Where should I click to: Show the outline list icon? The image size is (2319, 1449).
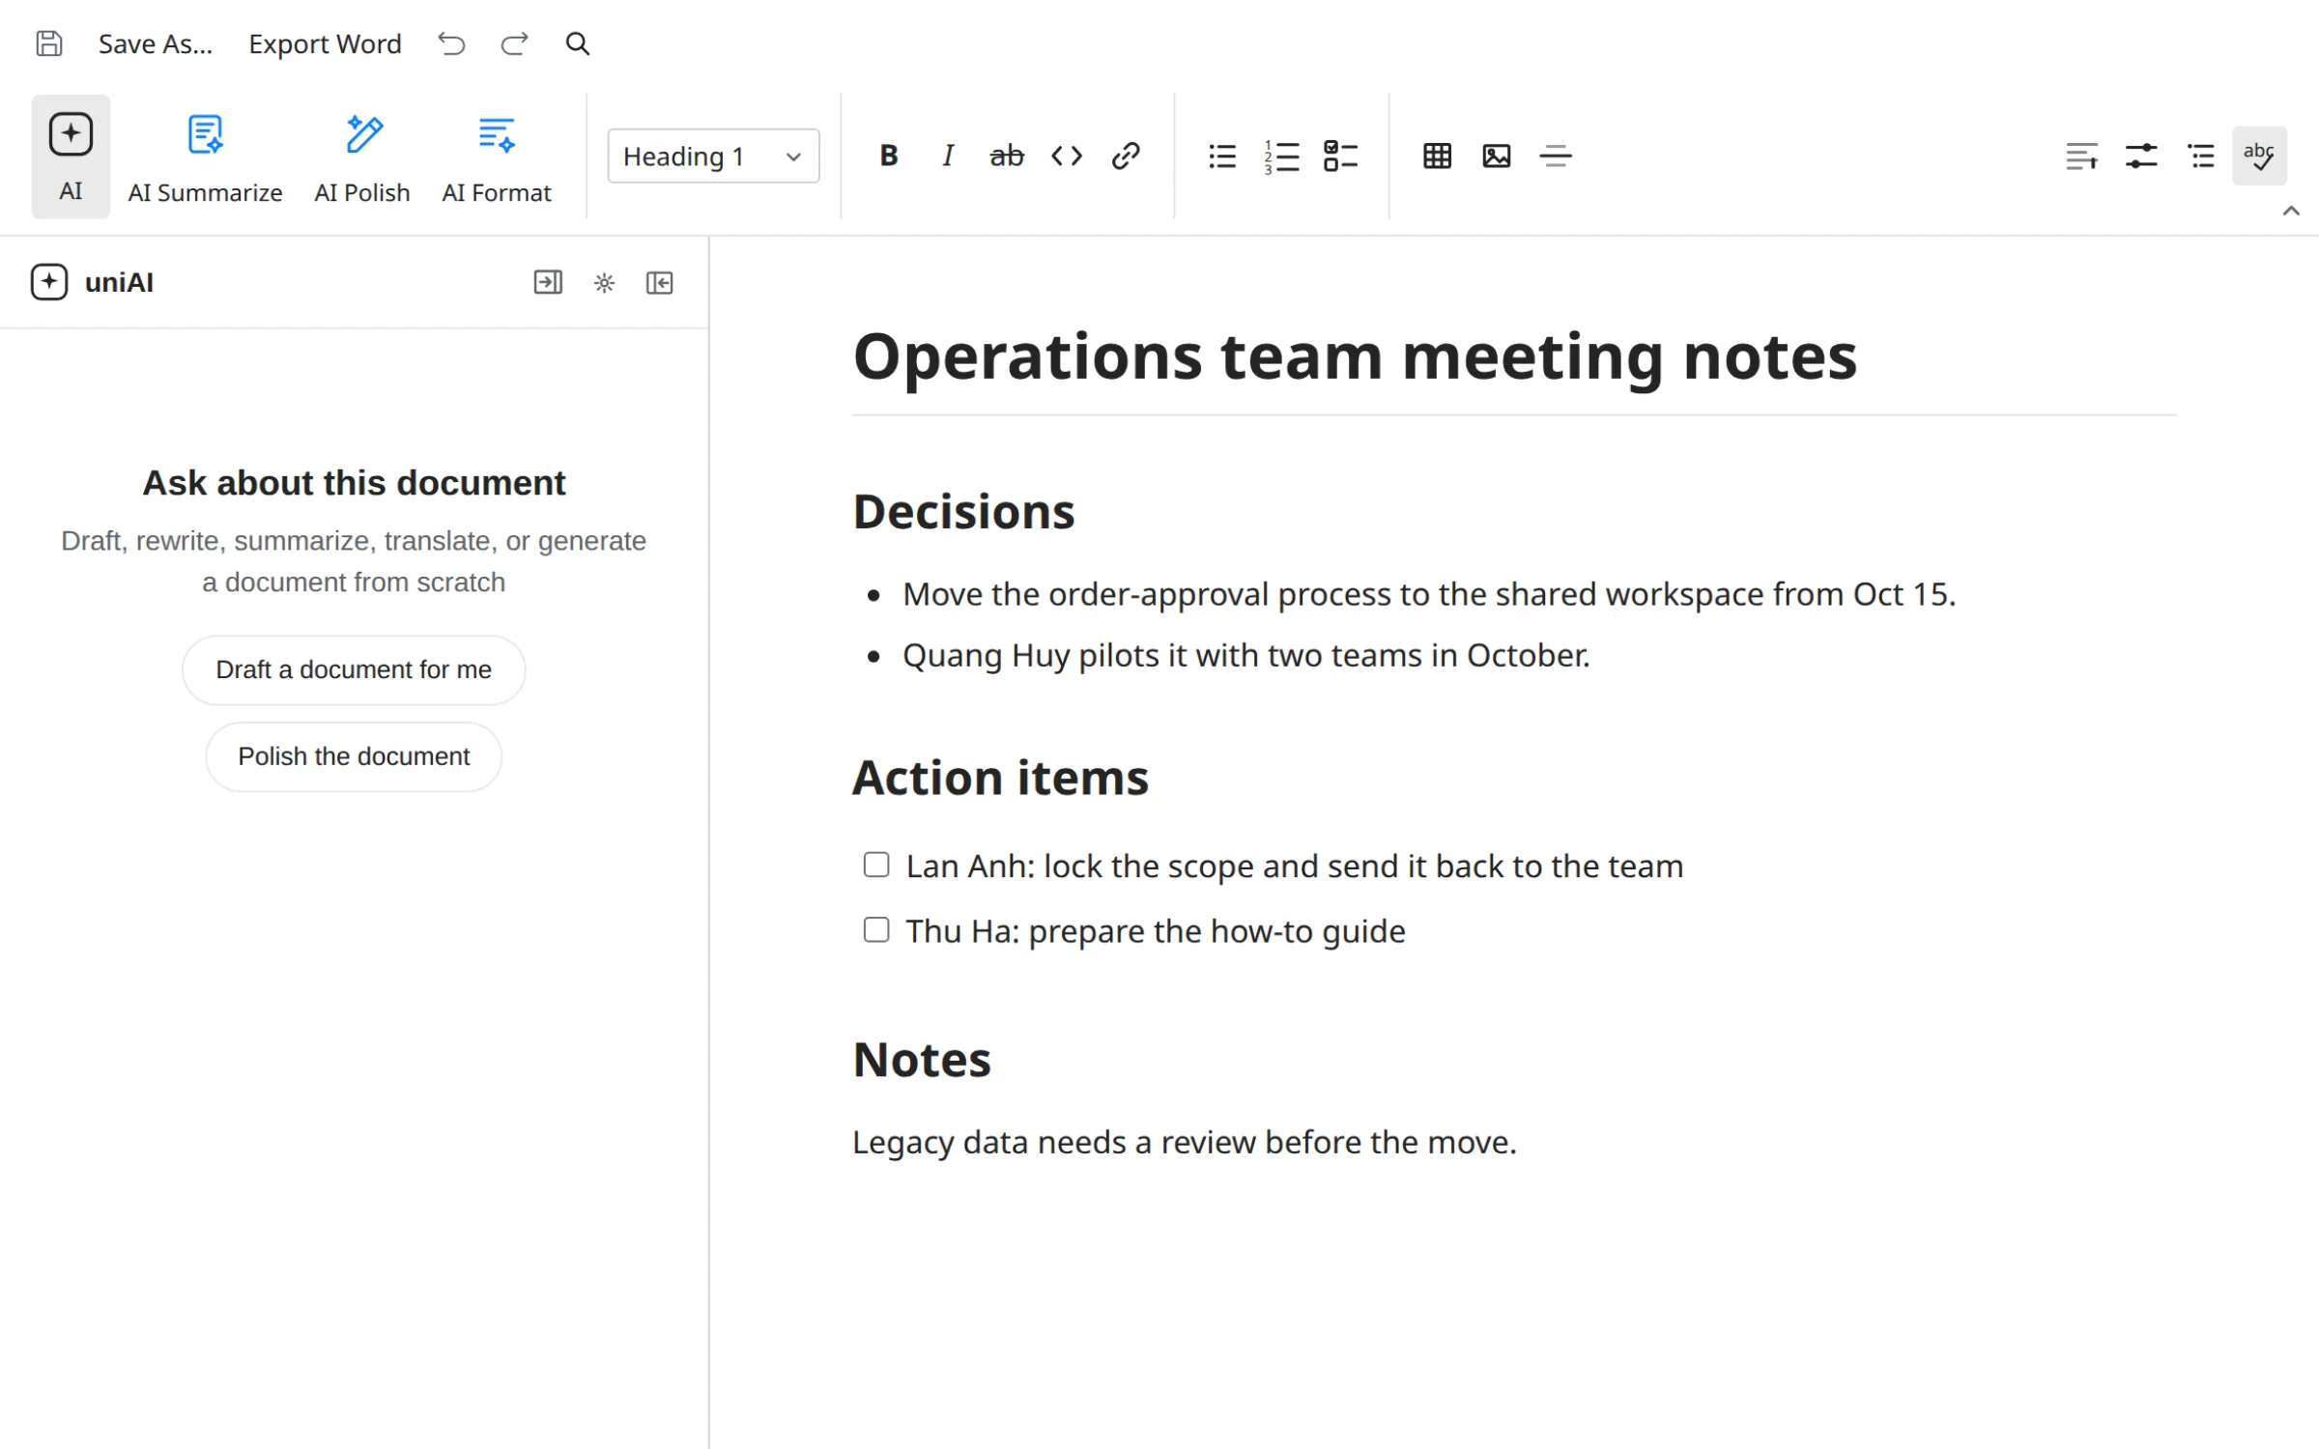tap(2201, 156)
